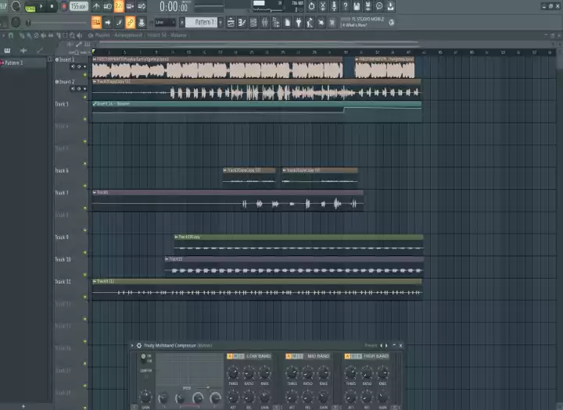Open the Browser view icon
563x410 pixels.
click(x=276, y=22)
